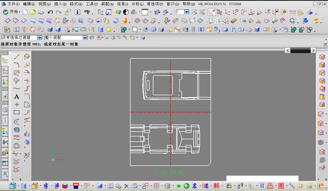Open the Information window icon
328x191 pixels.
pos(77,12)
